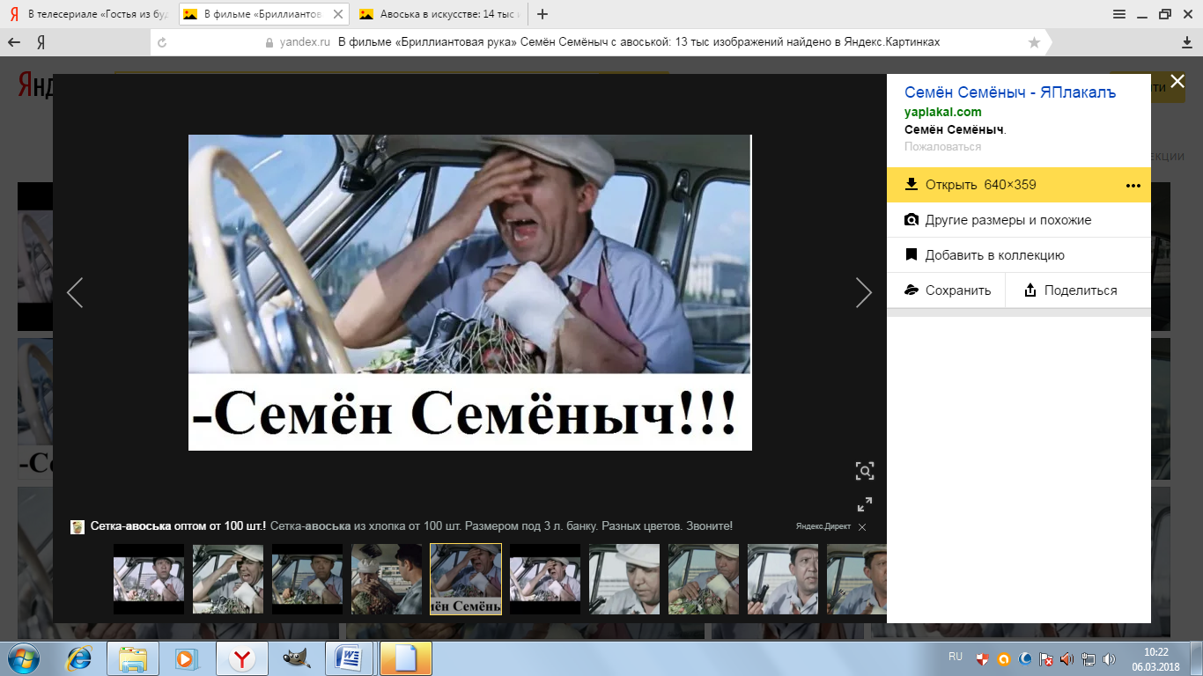Click the cloud disk icon beside Сохранить
1203x676 pixels.
click(x=911, y=290)
